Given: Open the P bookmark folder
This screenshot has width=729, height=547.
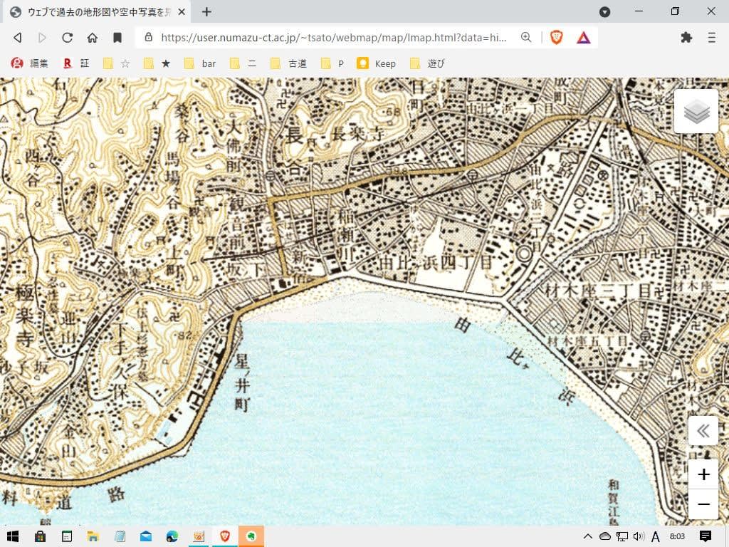Looking at the screenshot, I should 333,63.
